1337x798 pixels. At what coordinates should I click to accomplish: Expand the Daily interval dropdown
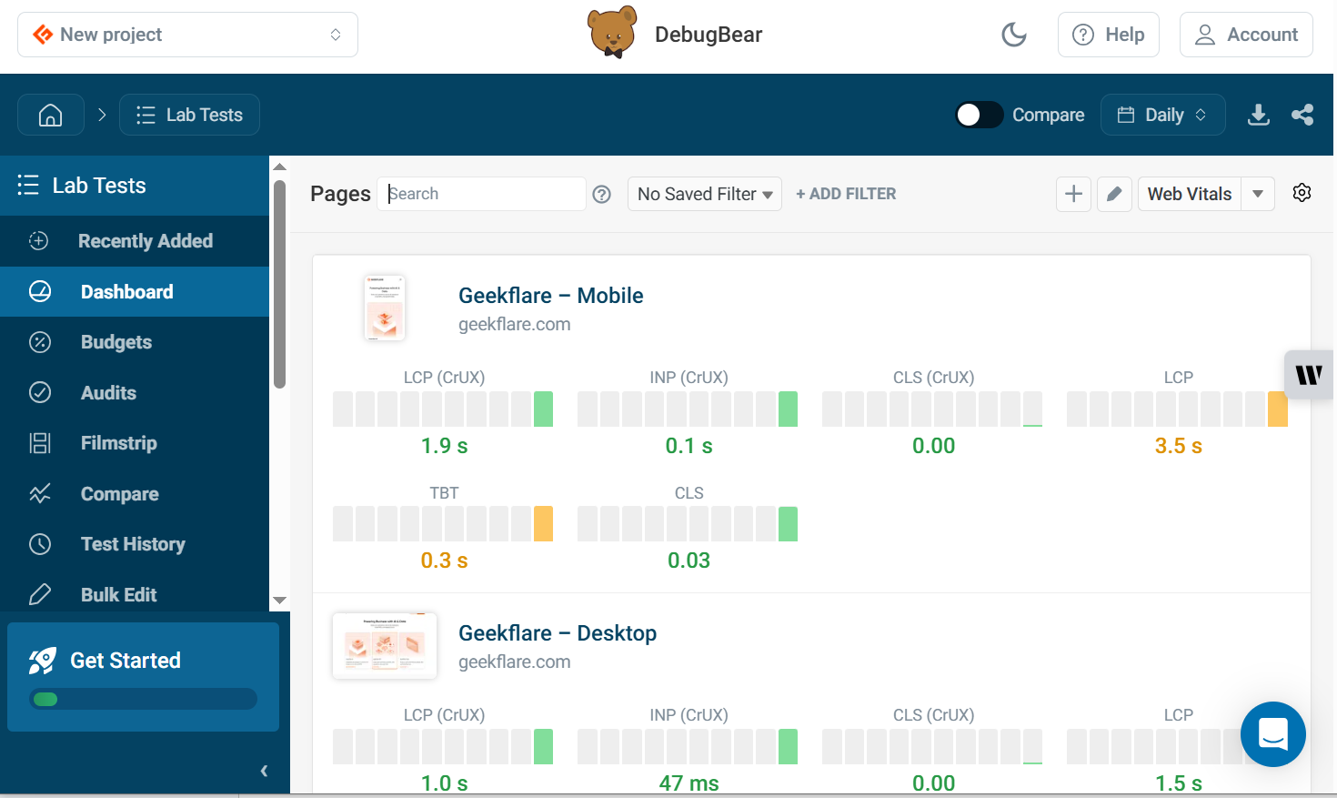1162,115
